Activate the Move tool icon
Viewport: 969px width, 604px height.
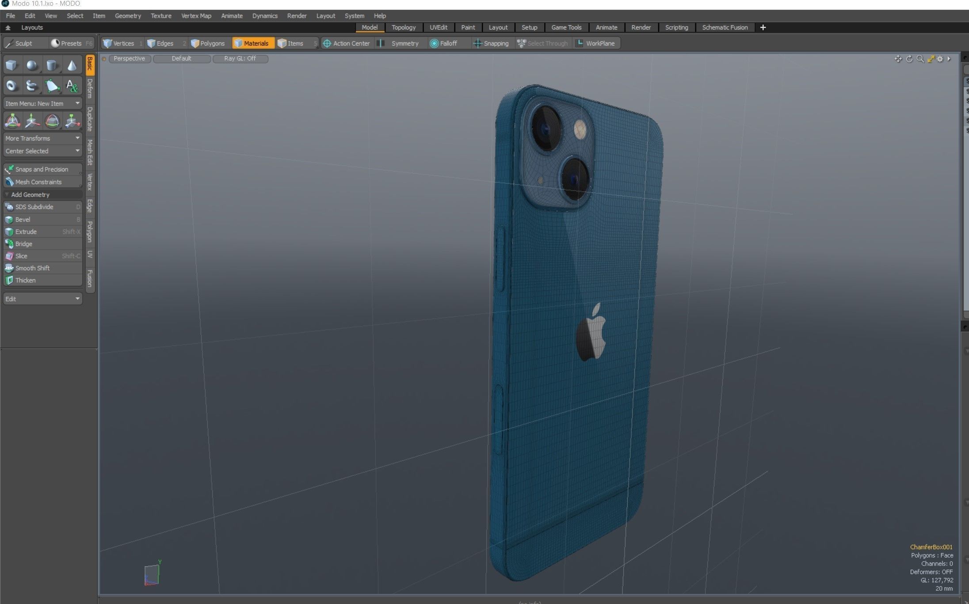pos(32,121)
